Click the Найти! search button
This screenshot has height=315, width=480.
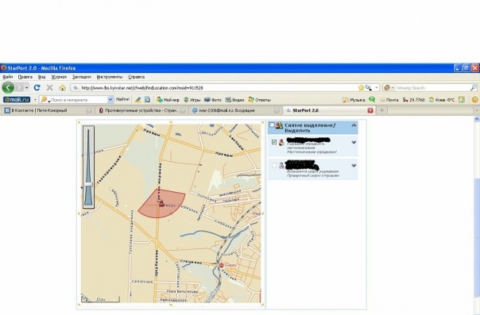point(122,100)
